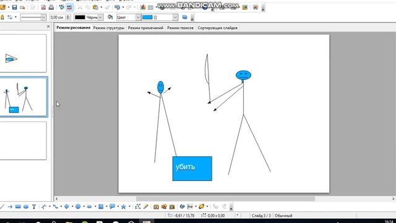Select the stick figures slide thumbnail

pos(24,97)
